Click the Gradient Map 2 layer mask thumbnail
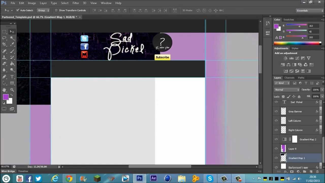The height and width of the screenshot is (183, 325). (295, 139)
